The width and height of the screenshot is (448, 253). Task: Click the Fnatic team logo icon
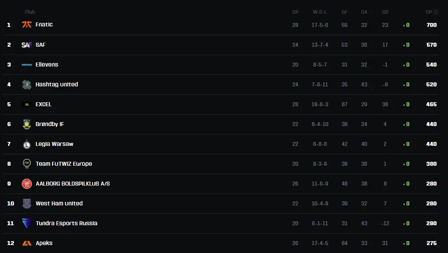(27, 25)
